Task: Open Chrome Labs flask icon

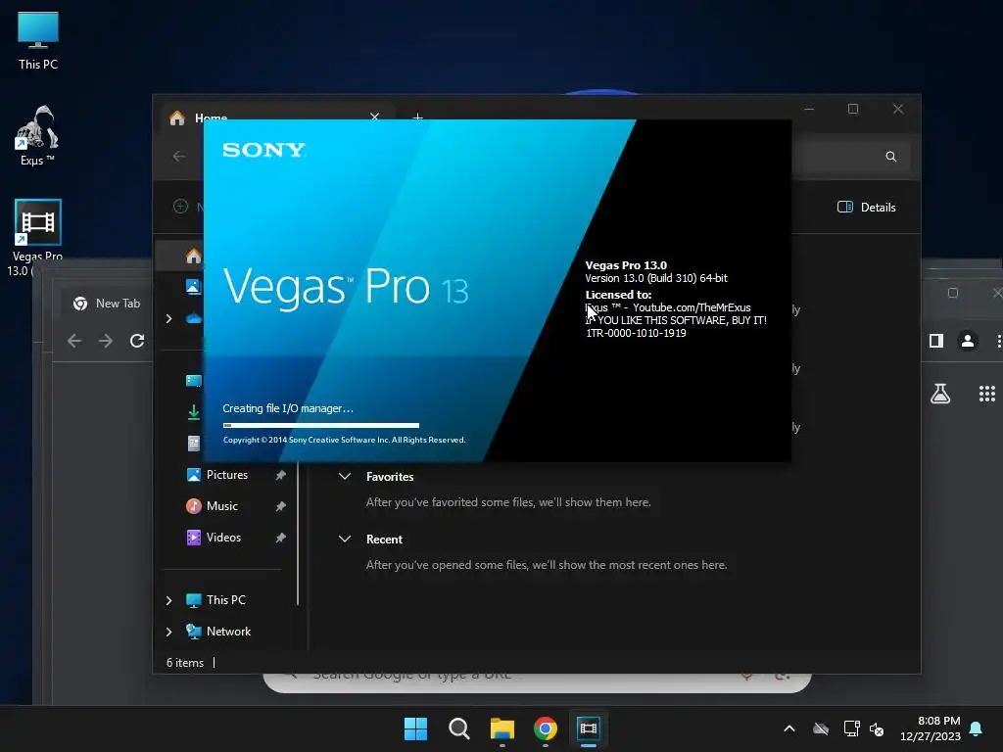Action: click(x=939, y=394)
